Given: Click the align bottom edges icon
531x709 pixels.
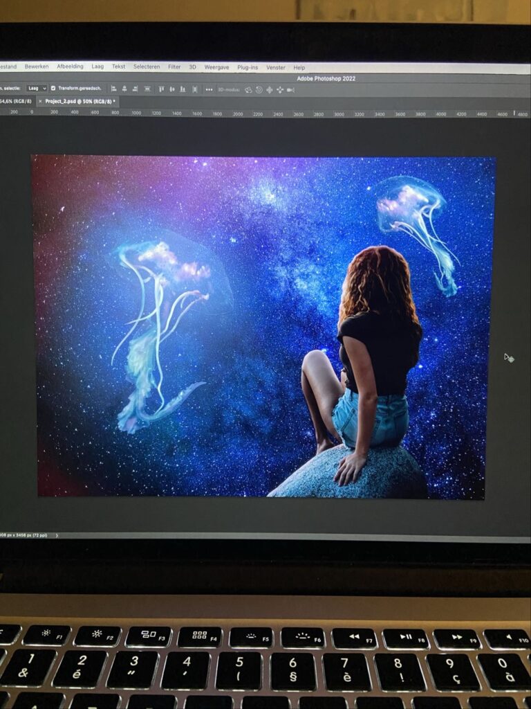Looking at the screenshot, I should pyautogui.click(x=183, y=89).
